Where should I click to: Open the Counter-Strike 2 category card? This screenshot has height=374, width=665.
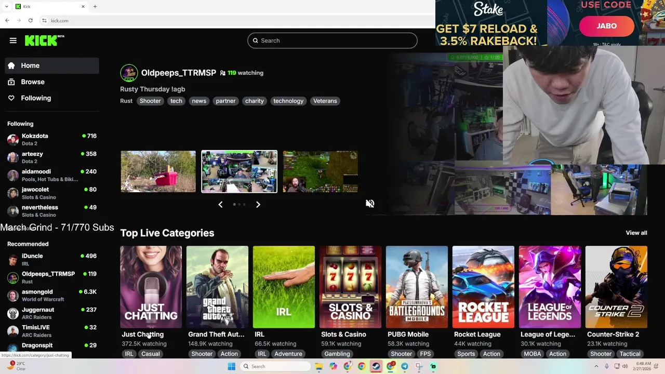[616, 287]
